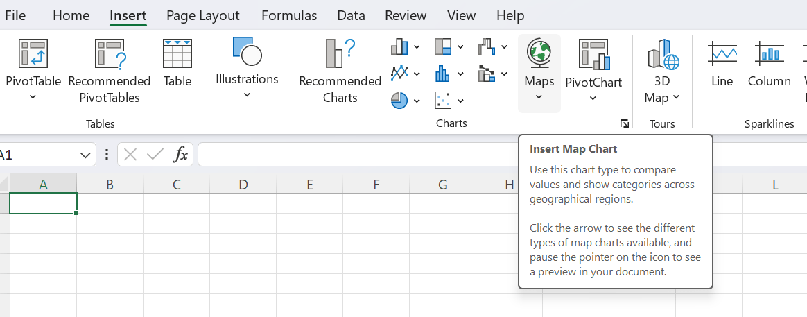Insert scatter or bubble chart icon
This screenshot has width=807, height=317.
pyautogui.click(x=443, y=101)
